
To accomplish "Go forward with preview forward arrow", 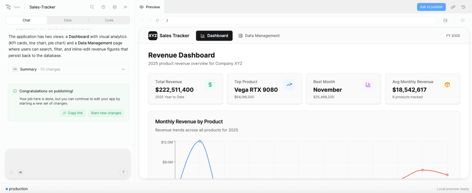I will [150, 20].
